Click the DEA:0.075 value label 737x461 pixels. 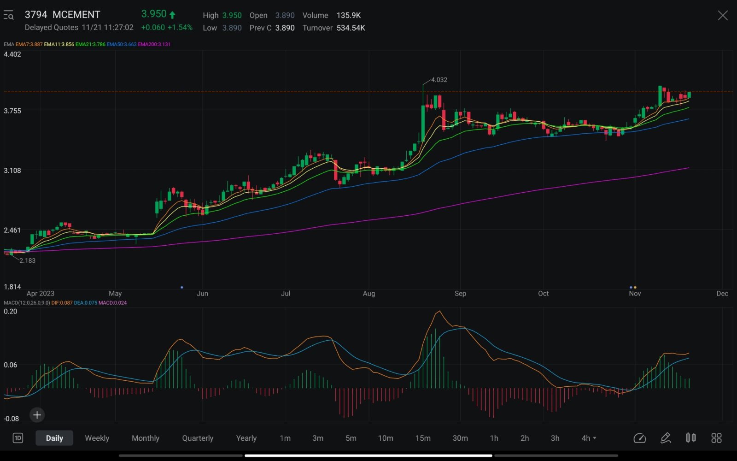coord(85,303)
